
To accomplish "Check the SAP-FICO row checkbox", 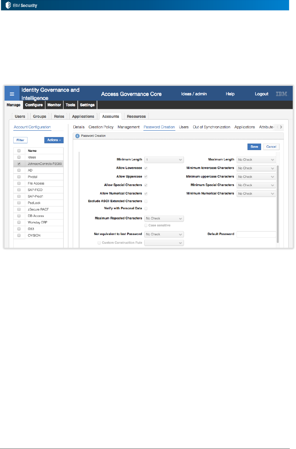I will [x=19, y=190].
